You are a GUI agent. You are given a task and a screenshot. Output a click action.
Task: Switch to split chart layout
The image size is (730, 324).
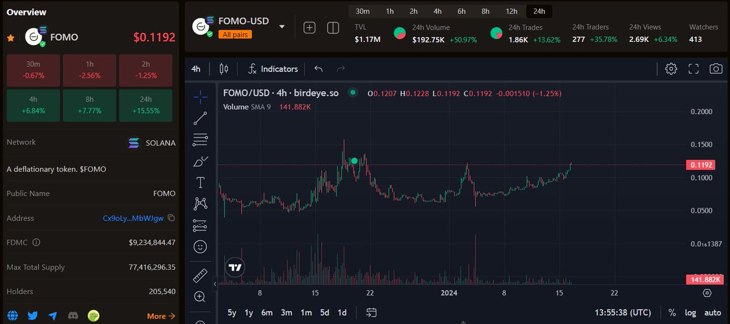tap(333, 28)
